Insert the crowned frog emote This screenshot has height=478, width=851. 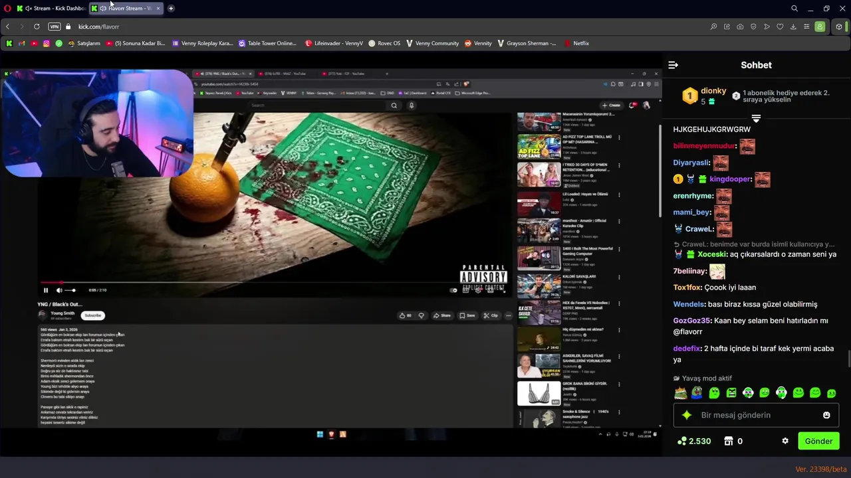680,393
